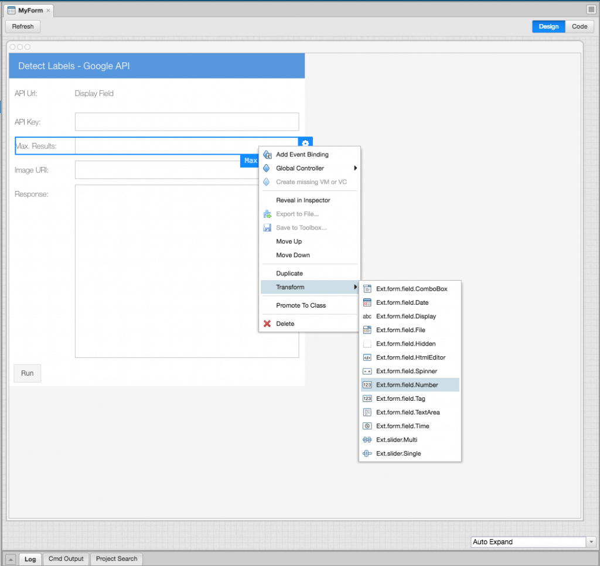Click the Global Controller diamond icon
This screenshot has height=566, width=600.
[x=267, y=168]
